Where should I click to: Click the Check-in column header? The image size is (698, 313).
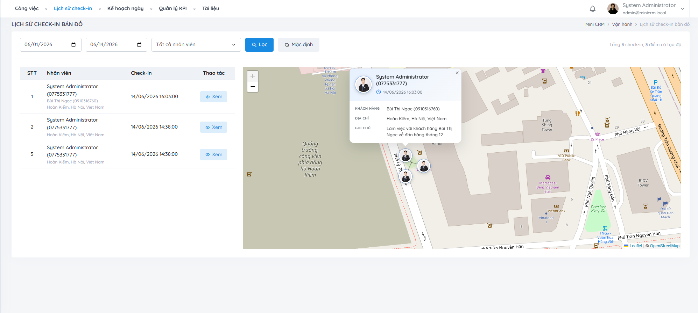point(141,73)
